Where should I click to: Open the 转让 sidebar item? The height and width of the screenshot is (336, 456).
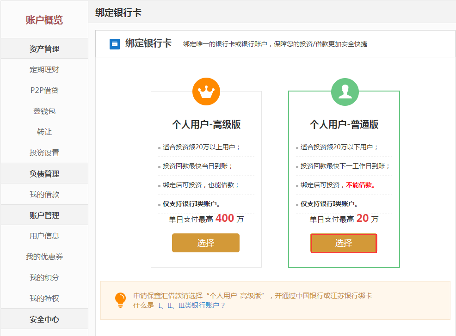[x=44, y=132]
